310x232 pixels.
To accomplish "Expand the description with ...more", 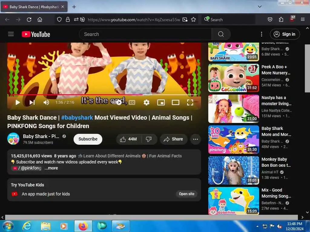I will click(x=51, y=168).
